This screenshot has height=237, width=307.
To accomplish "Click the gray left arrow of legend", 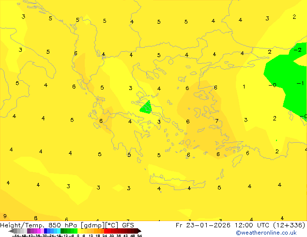I will pos(11,231).
